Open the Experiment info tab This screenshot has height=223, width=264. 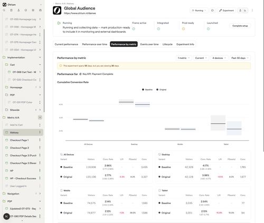tap(185, 44)
